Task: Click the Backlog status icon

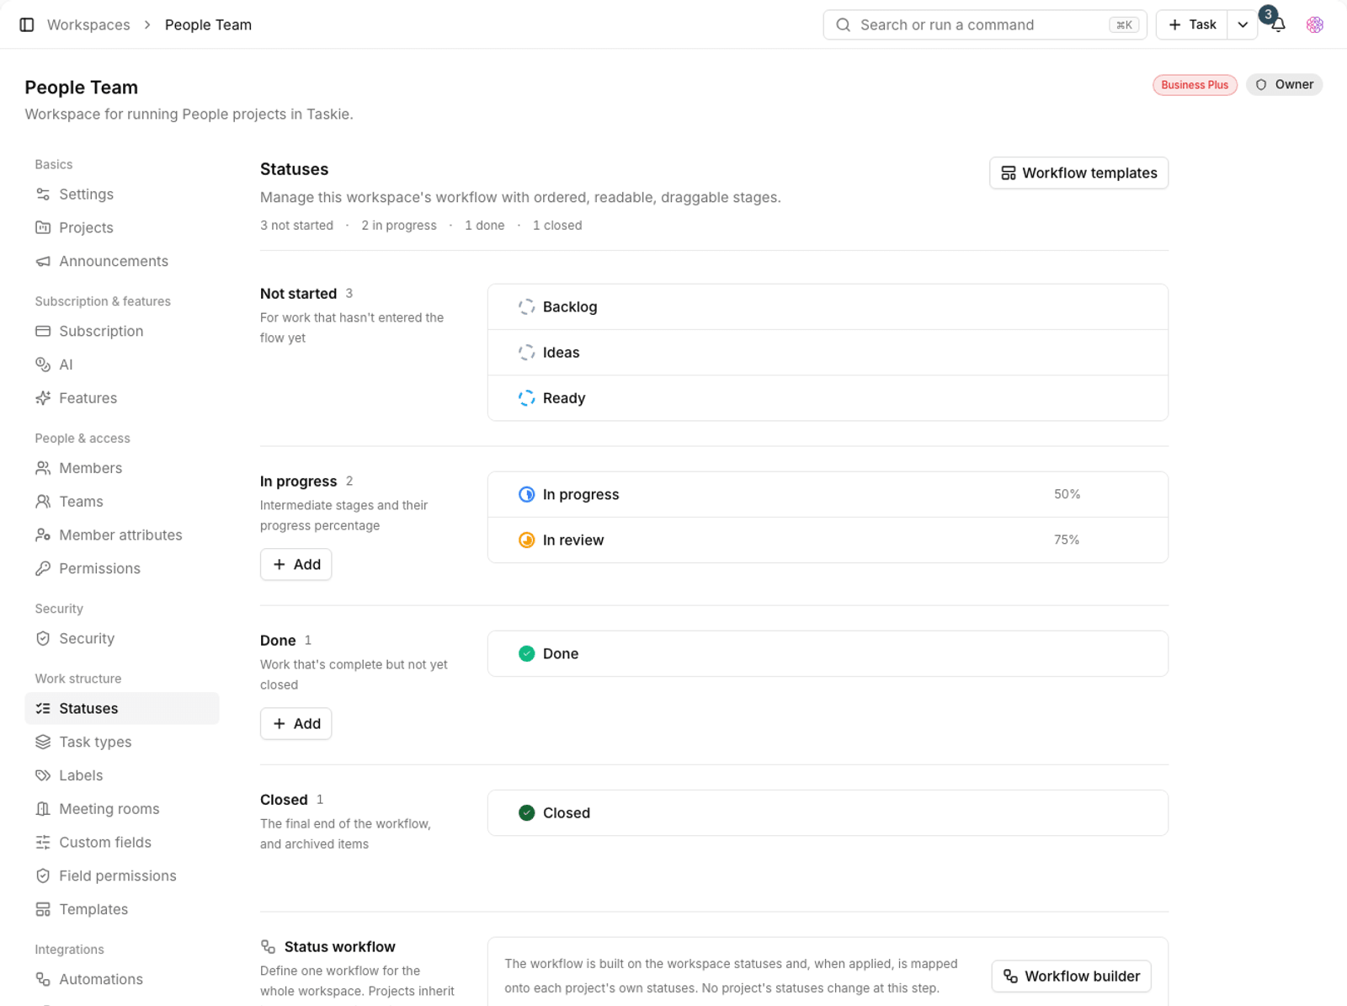Action: click(526, 306)
